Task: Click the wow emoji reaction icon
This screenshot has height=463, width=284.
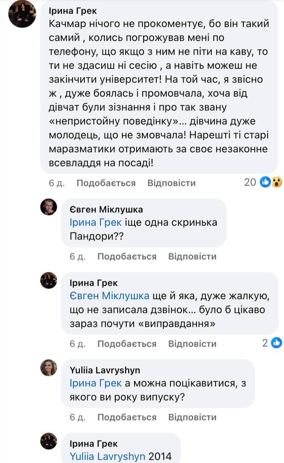Action: tap(276, 182)
